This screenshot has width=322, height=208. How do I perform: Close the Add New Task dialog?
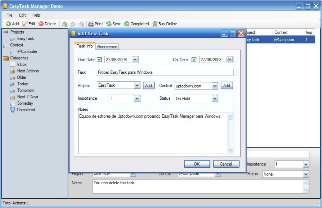241,33
